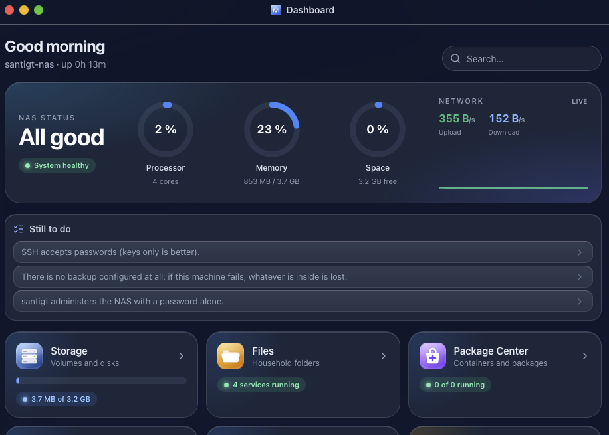Click the checklist icon beside Still to do
The image size is (609, 435).
point(19,229)
